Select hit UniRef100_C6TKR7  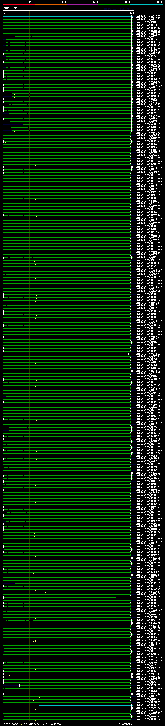[148, 59]
